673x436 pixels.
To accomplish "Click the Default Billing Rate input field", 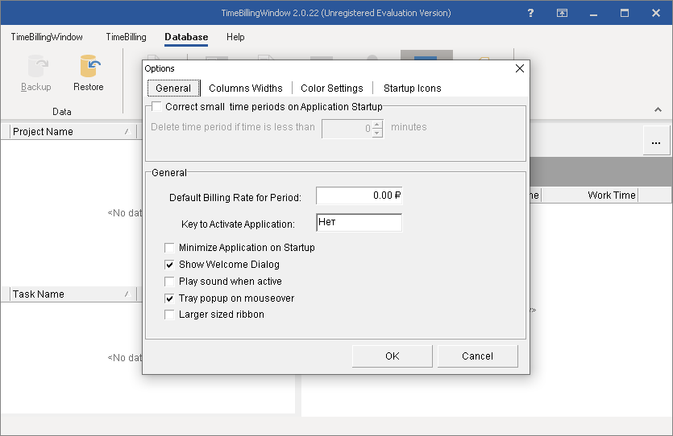I will pos(359,195).
